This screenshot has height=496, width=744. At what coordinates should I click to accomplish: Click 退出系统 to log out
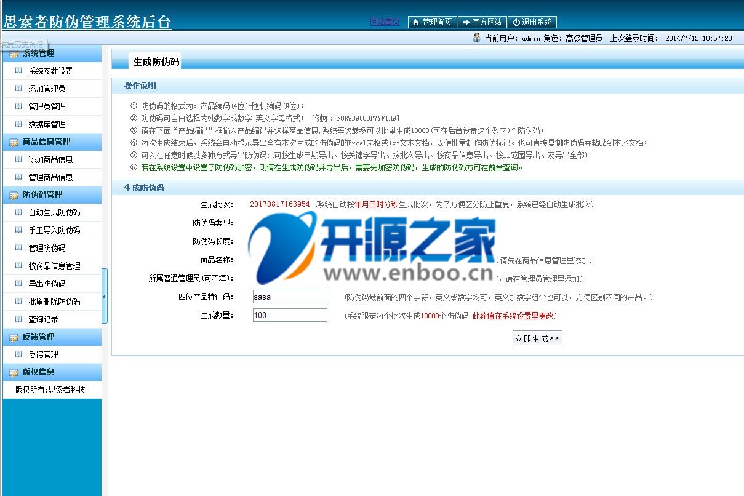point(532,22)
